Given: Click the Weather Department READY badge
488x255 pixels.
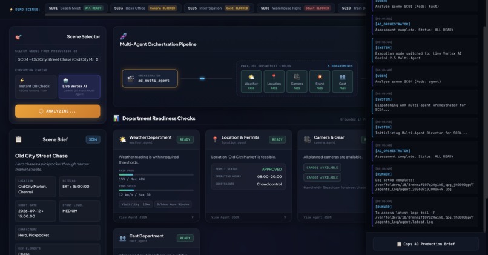Looking at the screenshot, I should (185, 139).
